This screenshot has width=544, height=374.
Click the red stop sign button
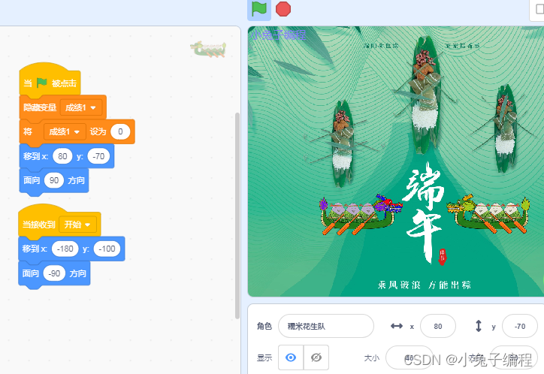click(x=283, y=9)
